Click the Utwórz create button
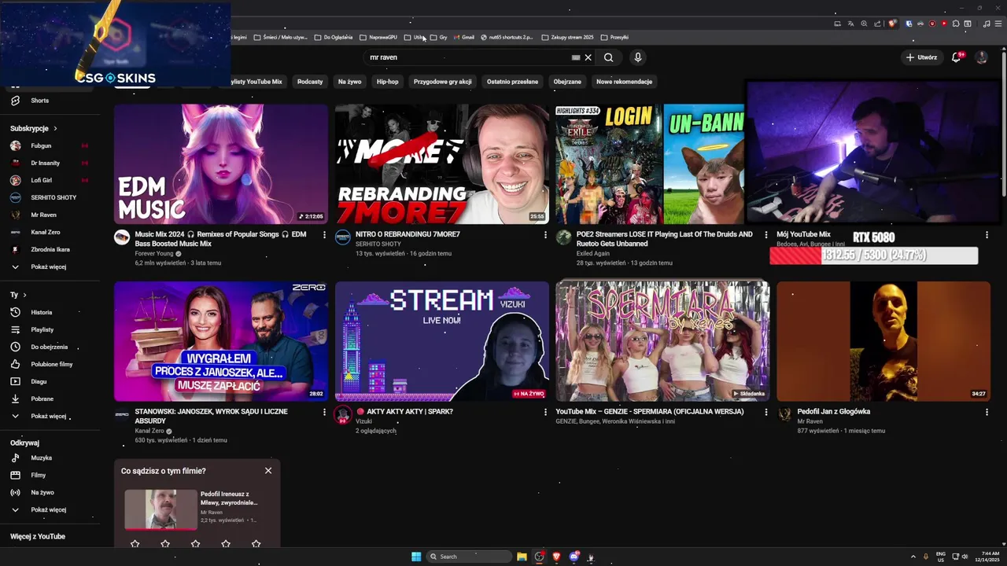The width and height of the screenshot is (1007, 566). pos(921,57)
